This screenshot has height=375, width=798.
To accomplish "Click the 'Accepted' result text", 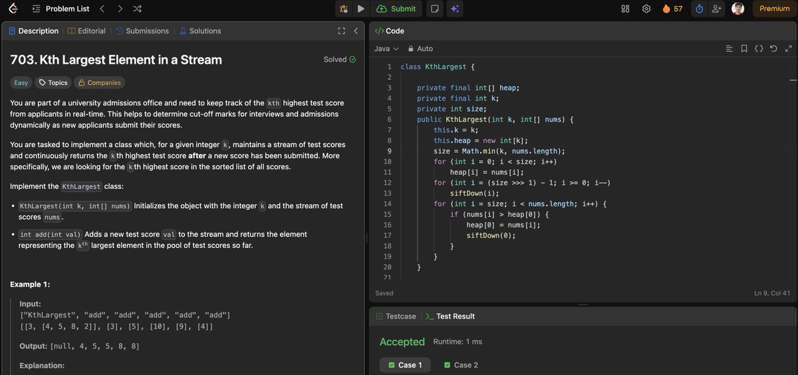I will pos(402,342).
